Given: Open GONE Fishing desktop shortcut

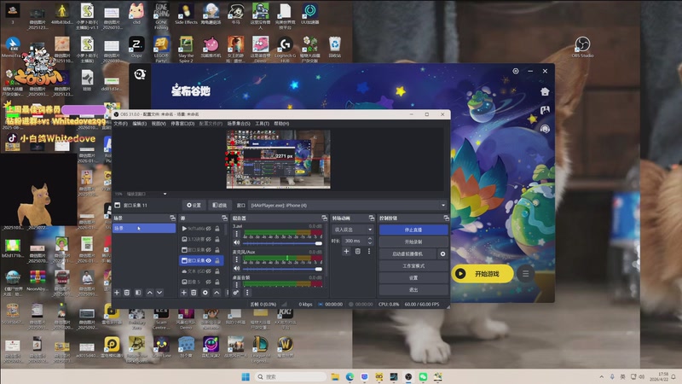Looking at the screenshot, I should 161,15.
